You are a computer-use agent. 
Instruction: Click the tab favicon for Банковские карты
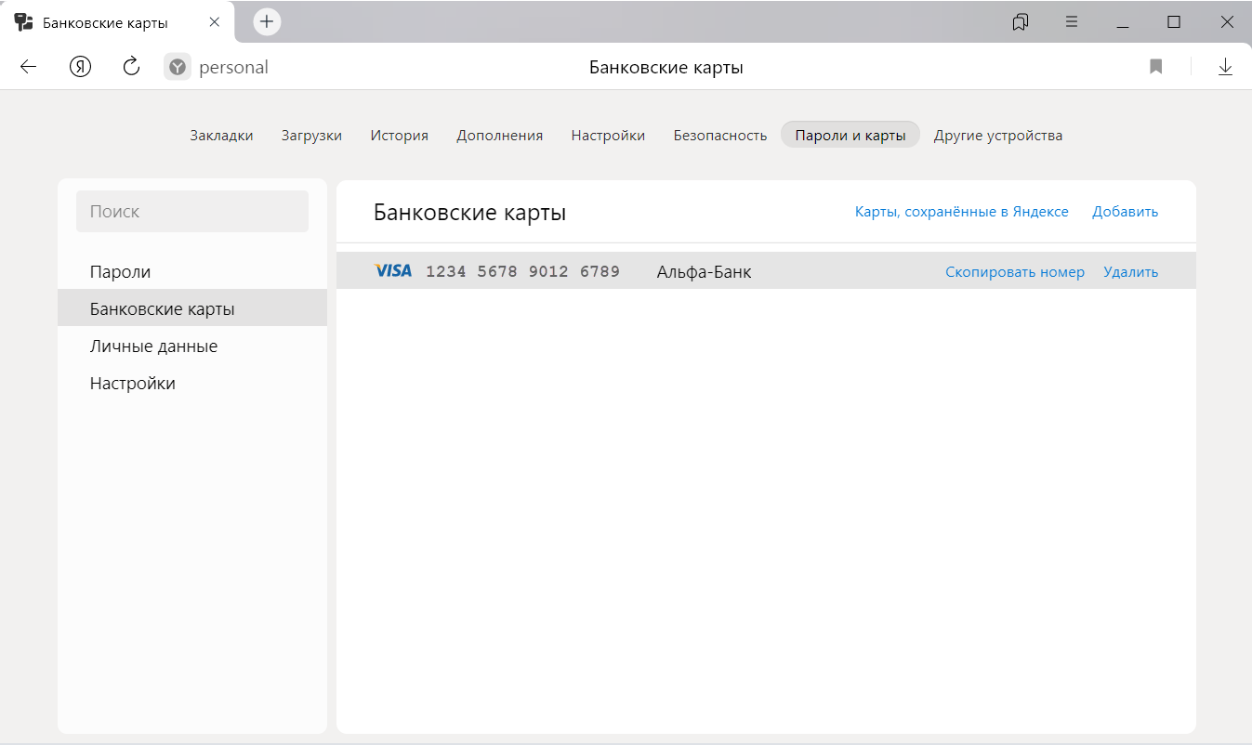tap(24, 21)
